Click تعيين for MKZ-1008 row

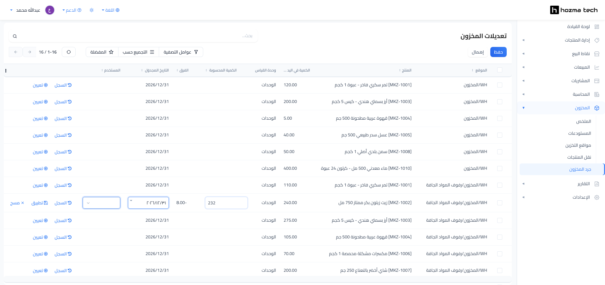tap(40, 152)
